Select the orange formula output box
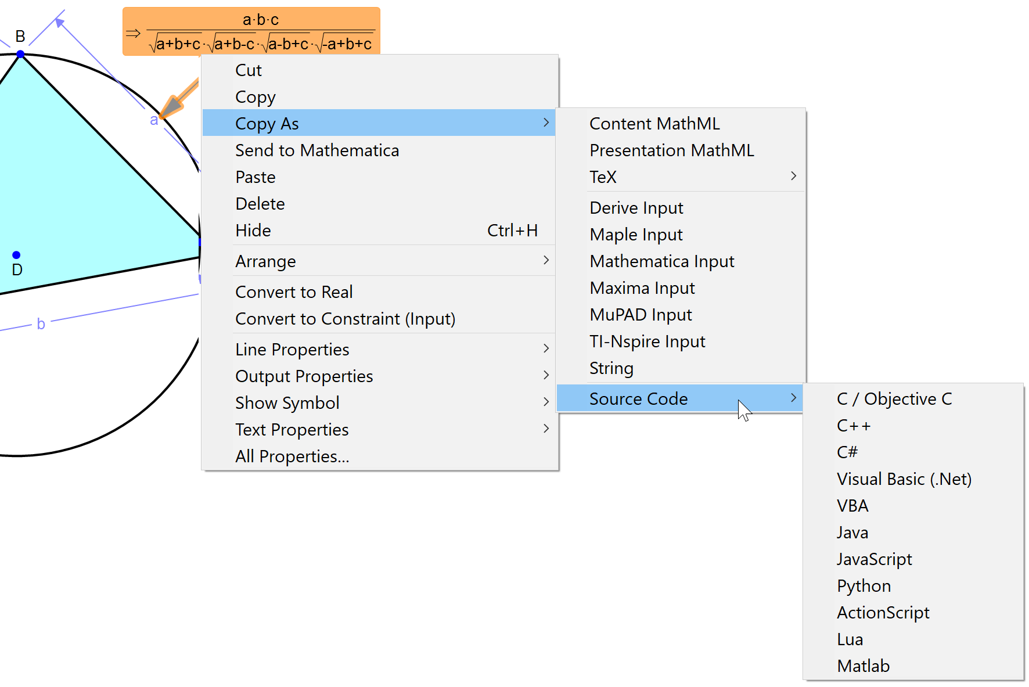The height and width of the screenshot is (687, 1029). click(251, 32)
